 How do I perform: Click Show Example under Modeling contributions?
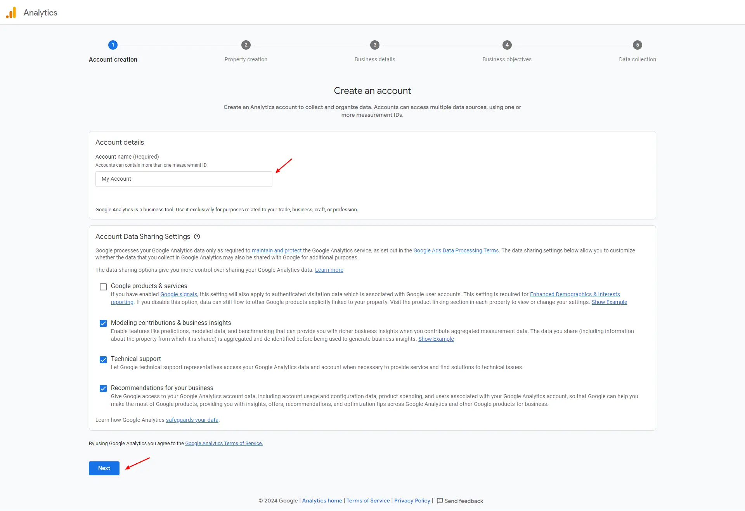coord(436,339)
